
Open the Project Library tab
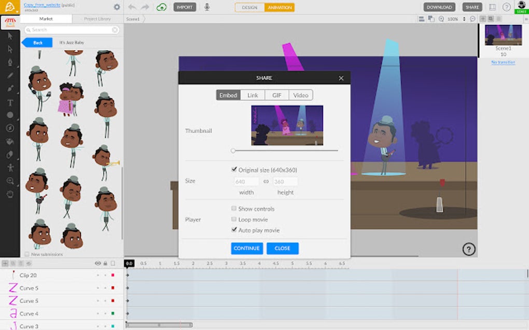pos(96,18)
